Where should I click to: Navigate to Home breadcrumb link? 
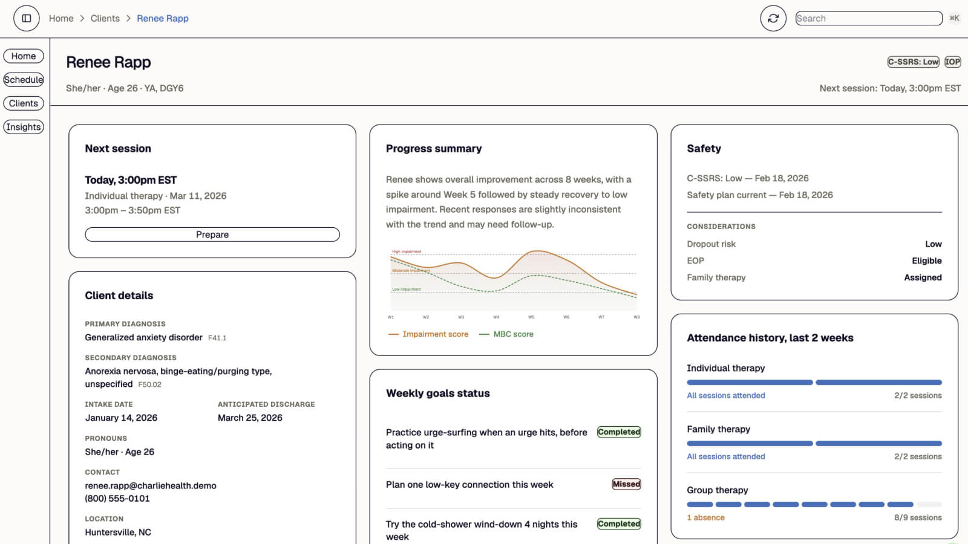click(x=61, y=18)
